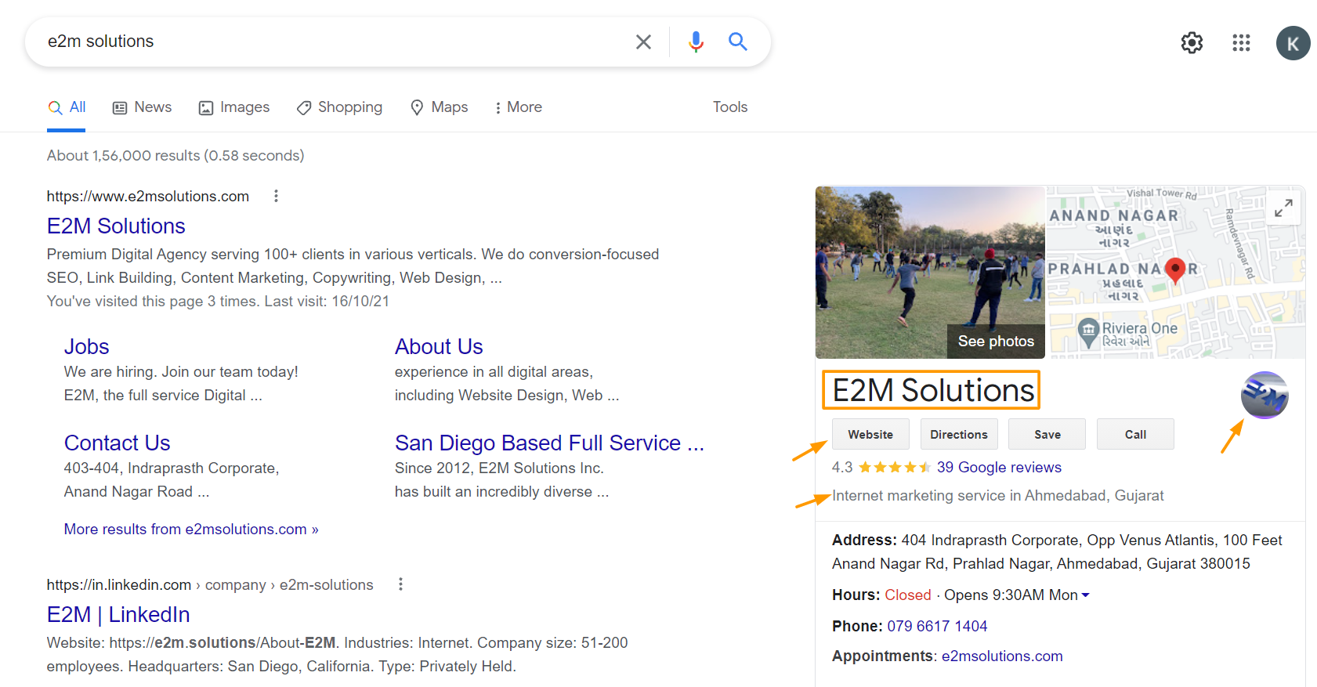The image size is (1317, 687).
Task: Click the Website button in knowledge panel
Action: [x=870, y=435]
